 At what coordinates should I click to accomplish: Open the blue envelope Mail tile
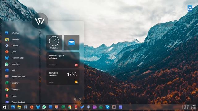click(x=71, y=42)
